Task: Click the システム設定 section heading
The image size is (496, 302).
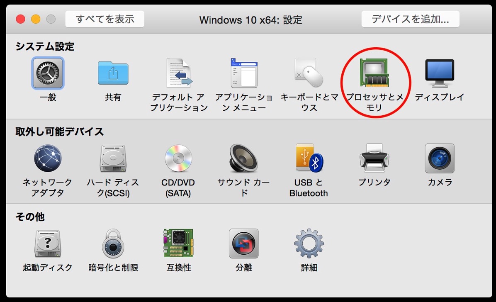Action: [x=45, y=46]
